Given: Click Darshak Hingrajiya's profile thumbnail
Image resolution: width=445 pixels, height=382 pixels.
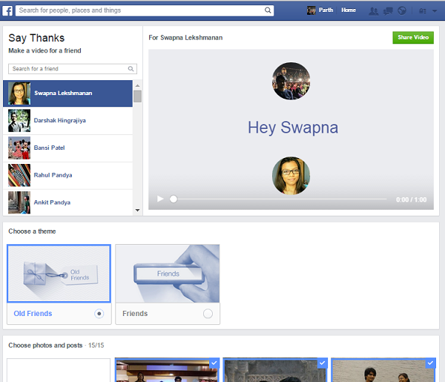Looking at the screenshot, I should tap(19, 121).
